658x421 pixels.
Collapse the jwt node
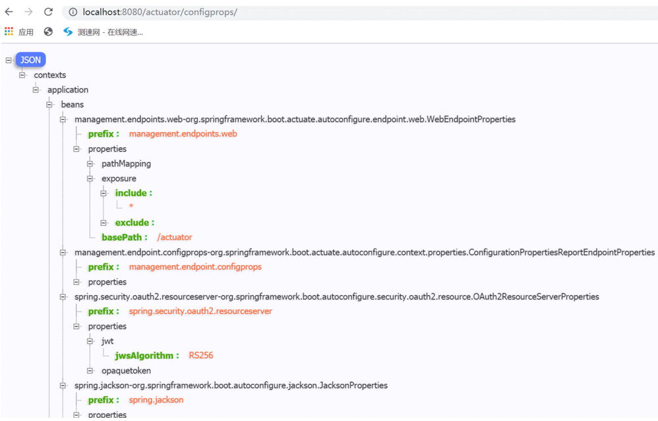(90, 341)
